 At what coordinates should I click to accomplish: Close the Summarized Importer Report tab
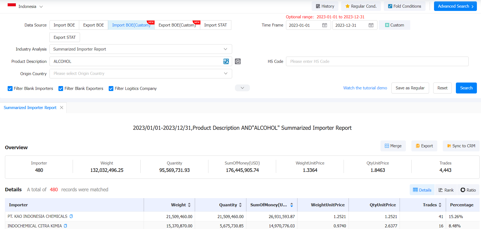[x=62, y=108]
